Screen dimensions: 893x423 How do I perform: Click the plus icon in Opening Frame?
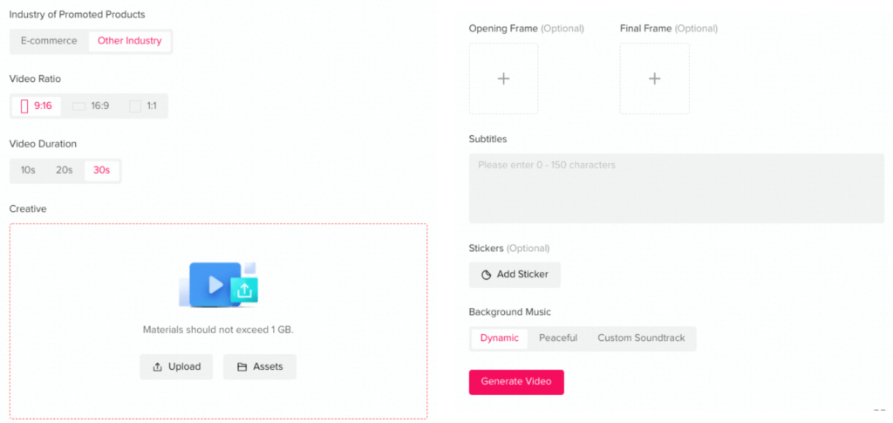click(503, 78)
